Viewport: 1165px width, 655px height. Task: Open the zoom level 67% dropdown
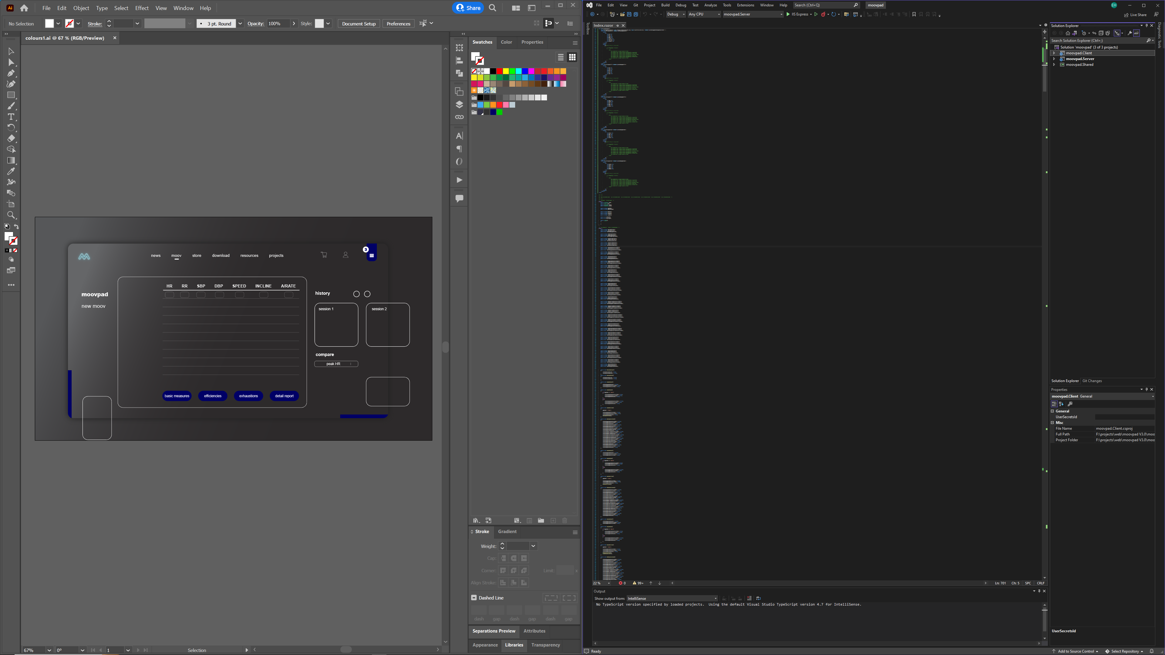pos(49,650)
